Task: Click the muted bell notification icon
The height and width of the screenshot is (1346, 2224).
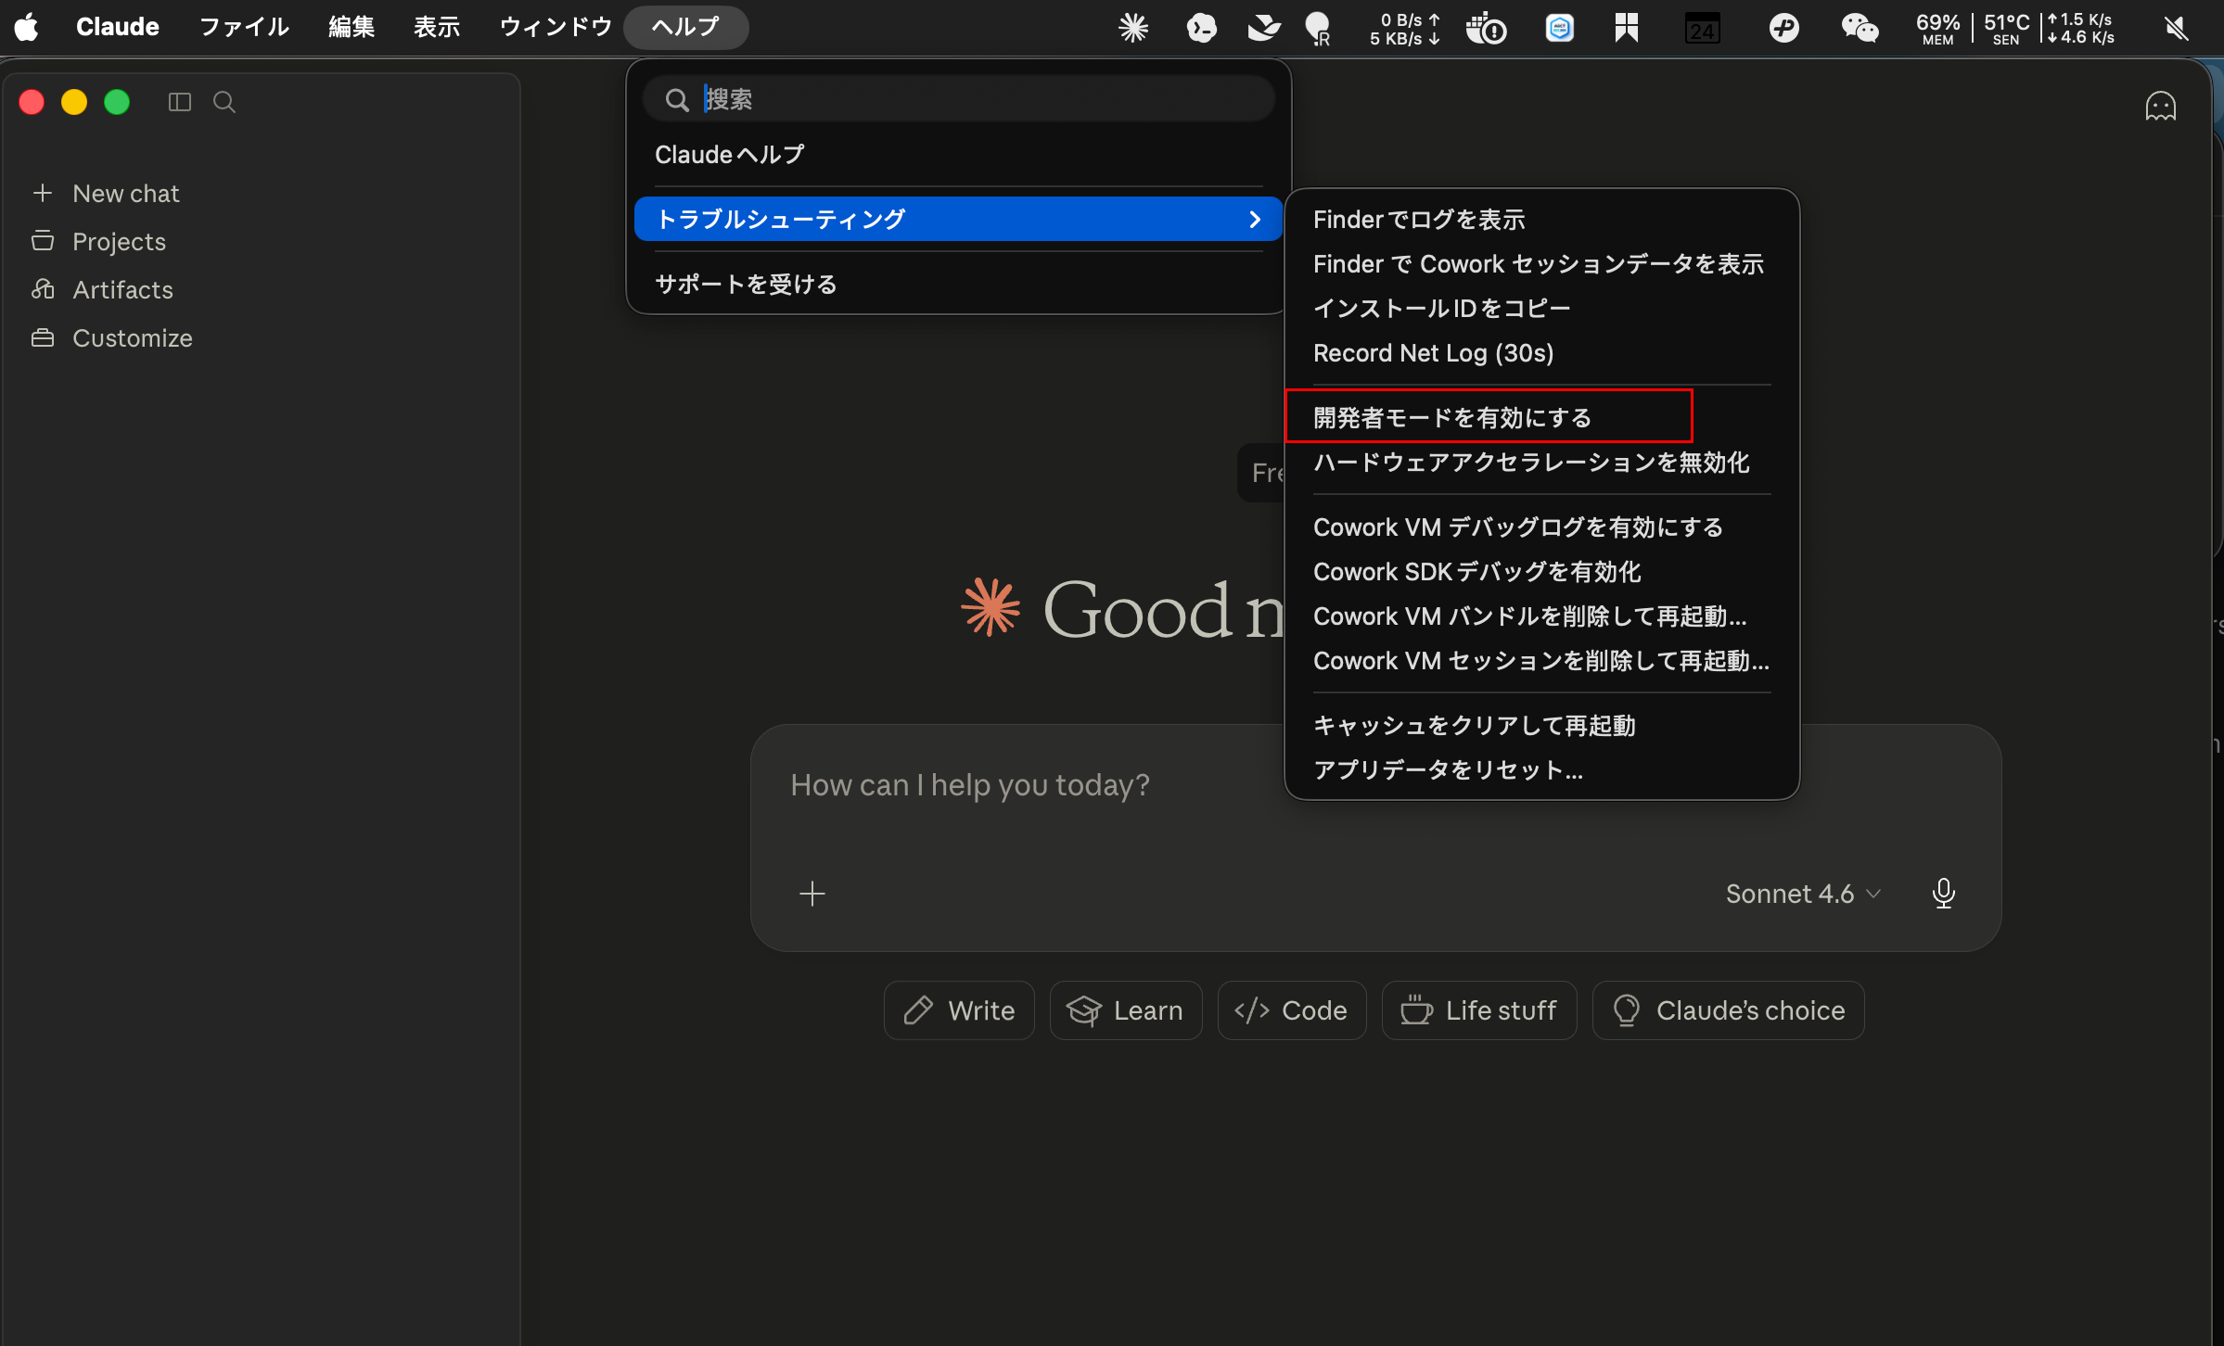Action: pos(2177,27)
